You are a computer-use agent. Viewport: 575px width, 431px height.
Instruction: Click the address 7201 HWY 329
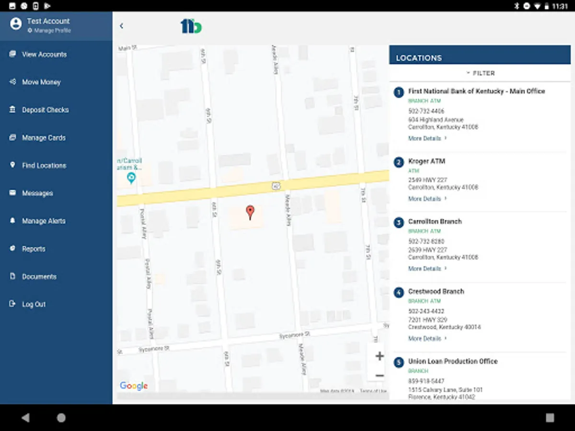click(427, 319)
